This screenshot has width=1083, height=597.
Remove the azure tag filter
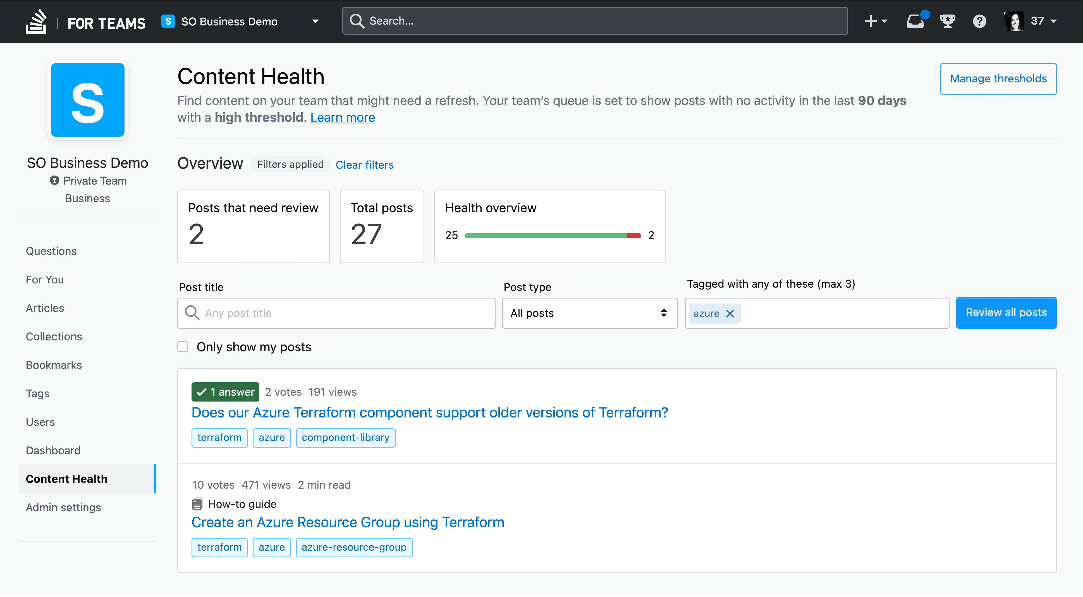coord(730,314)
